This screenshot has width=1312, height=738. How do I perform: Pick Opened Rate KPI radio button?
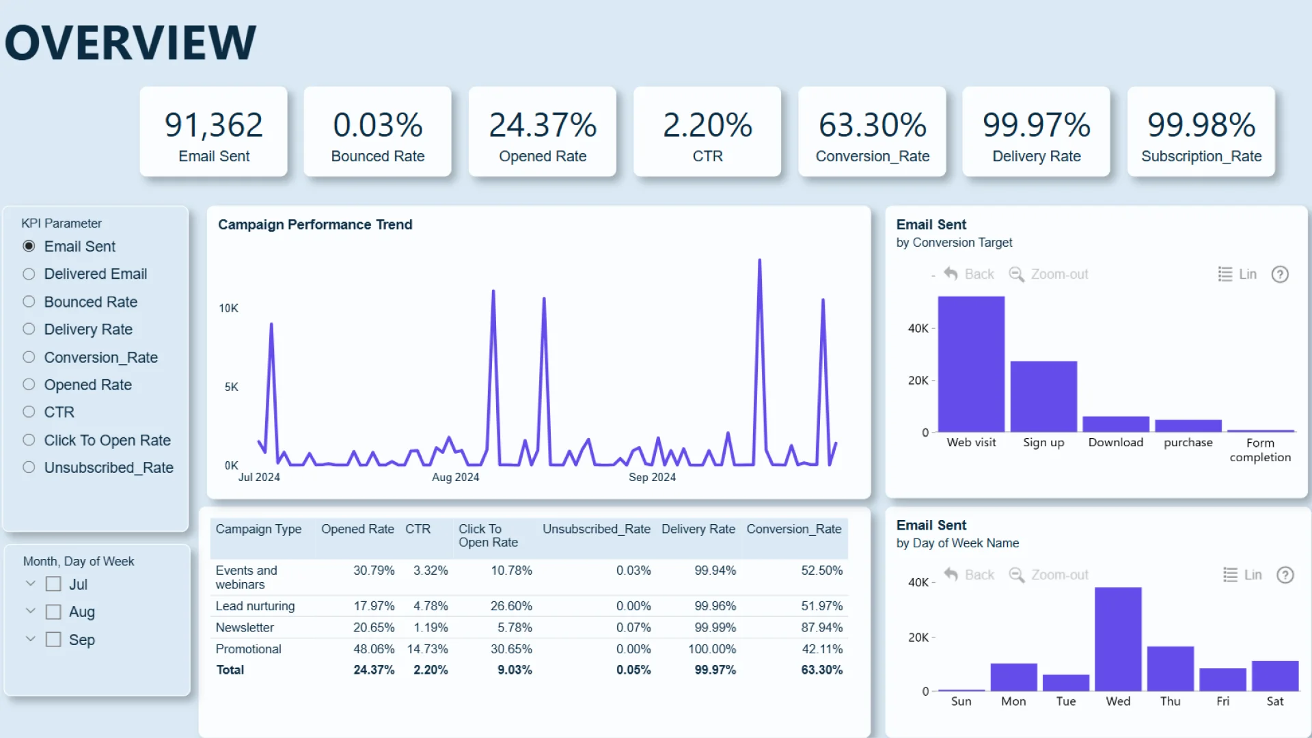point(29,385)
